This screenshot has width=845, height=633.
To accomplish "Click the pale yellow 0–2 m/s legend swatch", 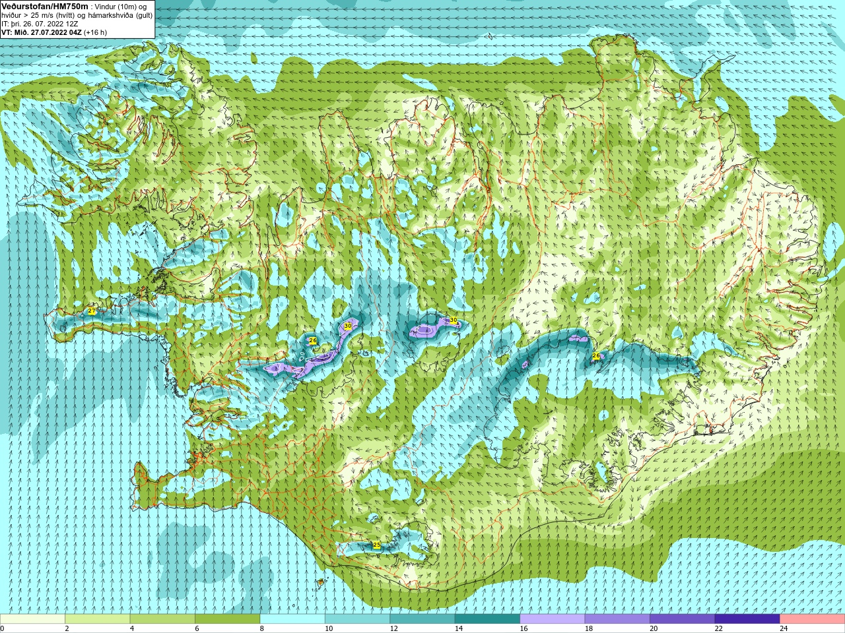I will 32,619.
